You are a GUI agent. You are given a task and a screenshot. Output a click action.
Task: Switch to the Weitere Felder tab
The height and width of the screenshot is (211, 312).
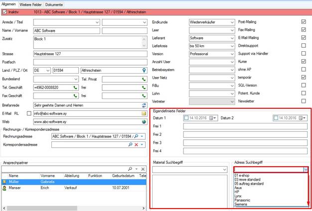coord(30,4)
